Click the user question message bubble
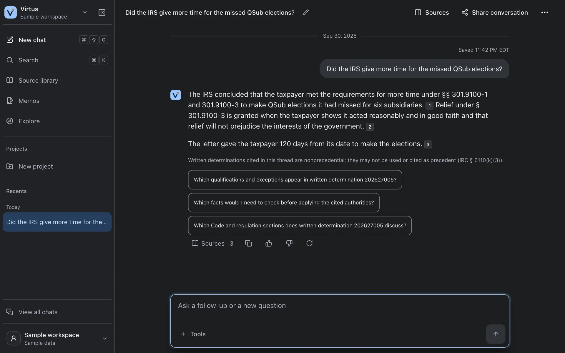 (x=414, y=69)
